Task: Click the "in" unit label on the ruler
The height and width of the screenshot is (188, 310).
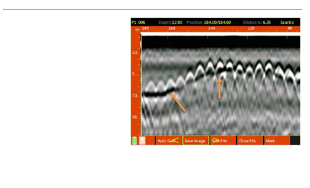Action: point(137,30)
